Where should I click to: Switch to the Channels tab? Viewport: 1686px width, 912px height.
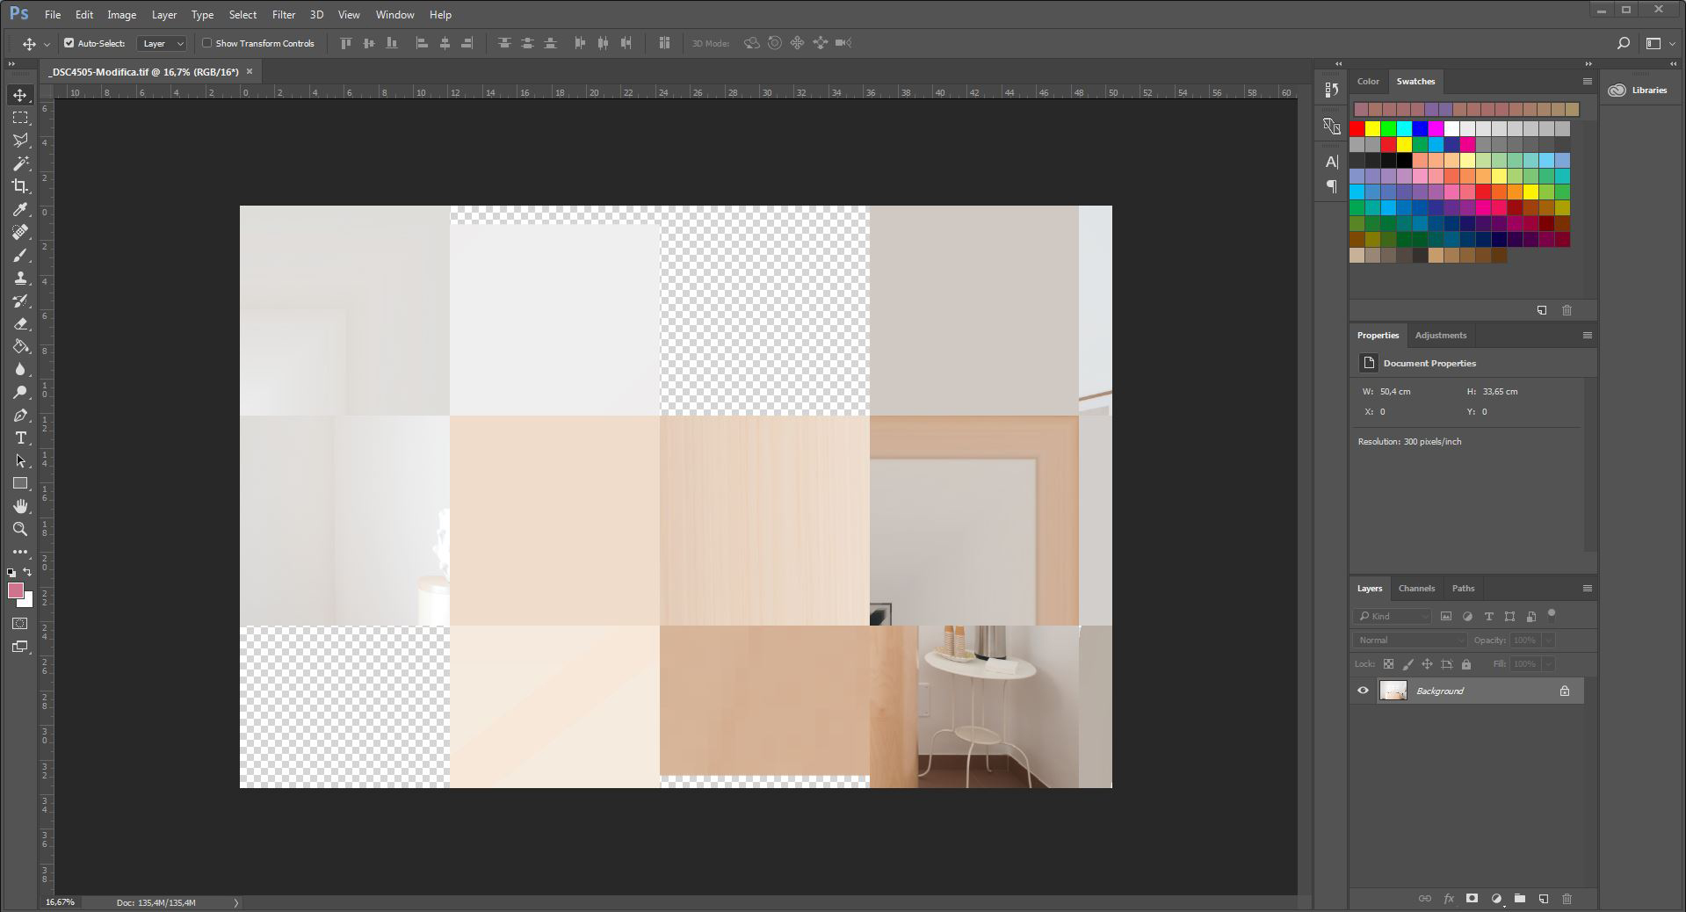(x=1415, y=589)
